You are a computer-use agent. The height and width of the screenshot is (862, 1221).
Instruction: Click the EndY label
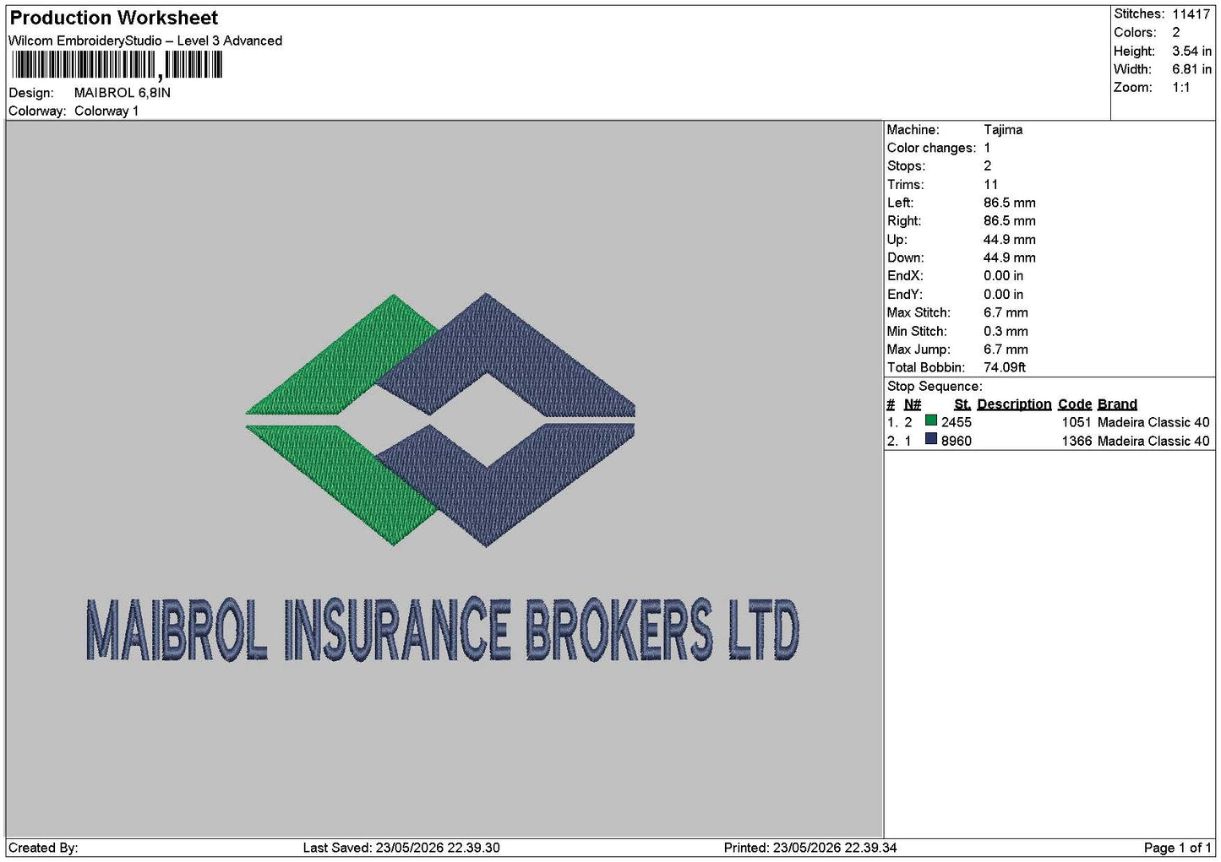pyautogui.click(x=904, y=295)
